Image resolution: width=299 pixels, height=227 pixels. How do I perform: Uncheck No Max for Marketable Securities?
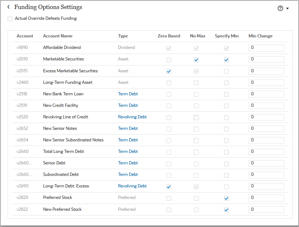(196, 60)
